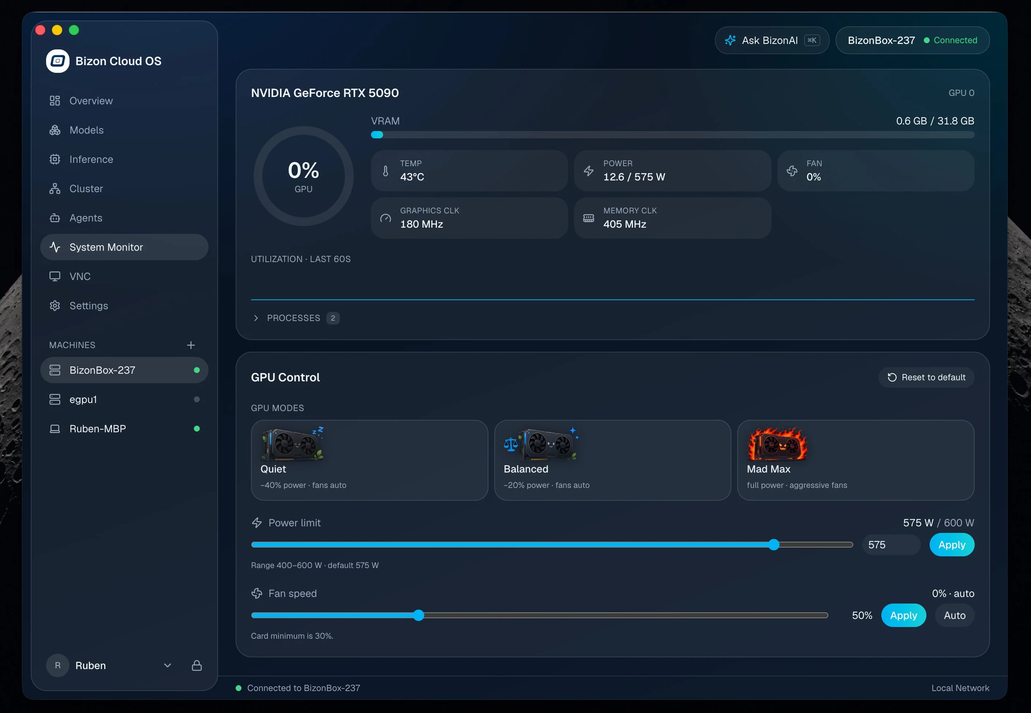This screenshot has height=713, width=1031.
Task: Go to the Models section
Action: pyautogui.click(x=124, y=130)
